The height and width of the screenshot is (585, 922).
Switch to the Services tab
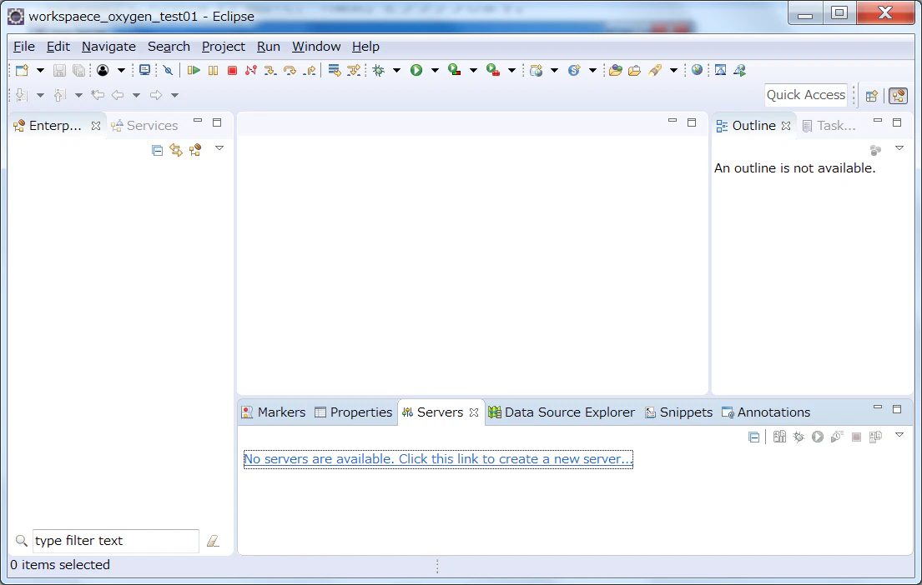point(144,126)
